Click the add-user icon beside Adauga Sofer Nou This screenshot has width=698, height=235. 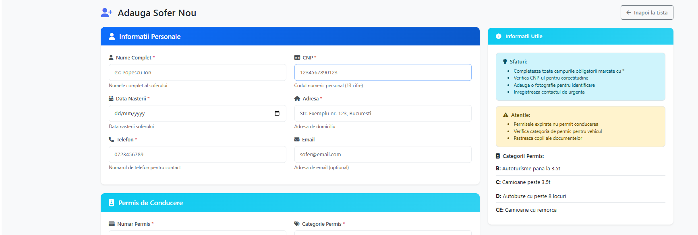pos(106,13)
